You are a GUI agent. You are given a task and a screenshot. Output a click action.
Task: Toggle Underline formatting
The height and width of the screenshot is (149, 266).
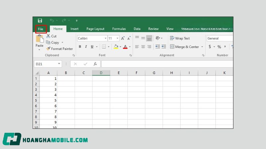point(92,47)
